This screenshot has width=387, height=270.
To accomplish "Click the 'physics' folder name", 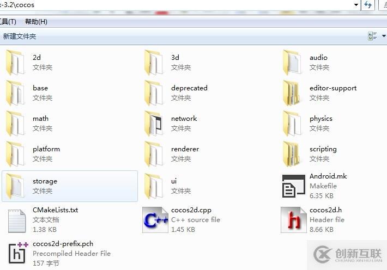I will tap(321, 119).
